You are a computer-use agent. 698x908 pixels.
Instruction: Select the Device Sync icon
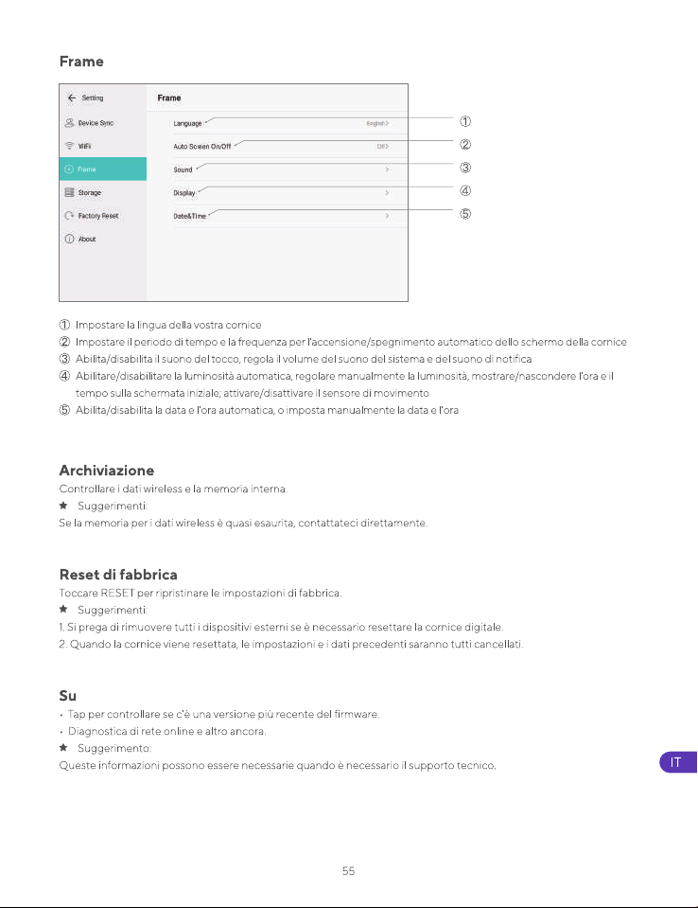click(x=69, y=123)
